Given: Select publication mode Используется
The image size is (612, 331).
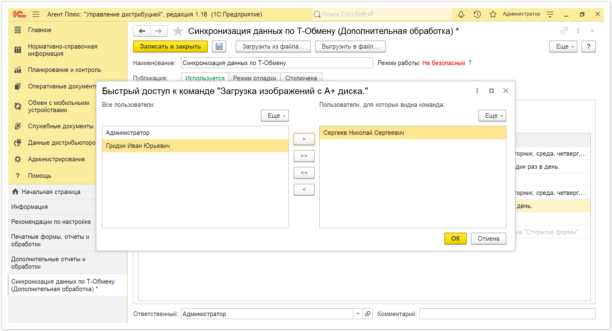Looking at the screenshot, I should click(x=205, y=78).
